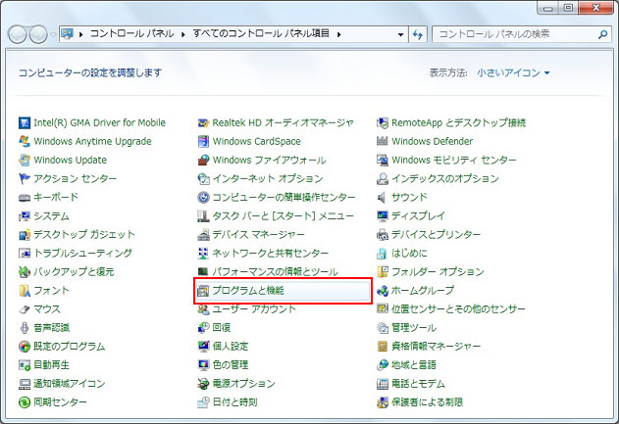
Task: Open ネットワークと共有センター link
Action: point(271,253)
